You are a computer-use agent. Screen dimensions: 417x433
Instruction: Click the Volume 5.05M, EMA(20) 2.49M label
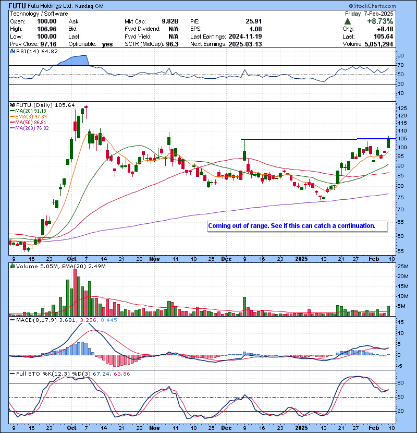[x=60, y=266]
